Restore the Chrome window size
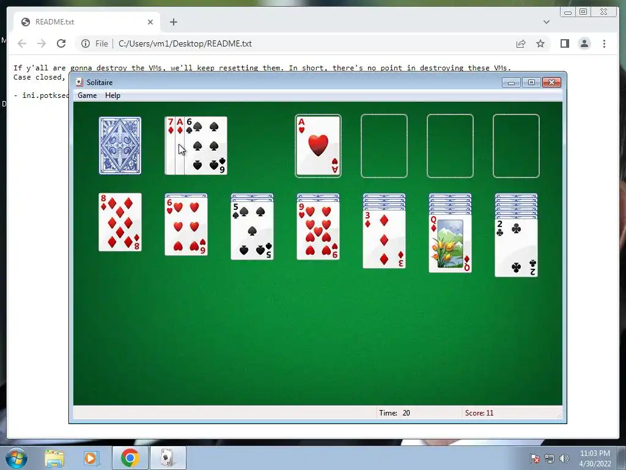 pyautogui.click(x=583, y=12)
